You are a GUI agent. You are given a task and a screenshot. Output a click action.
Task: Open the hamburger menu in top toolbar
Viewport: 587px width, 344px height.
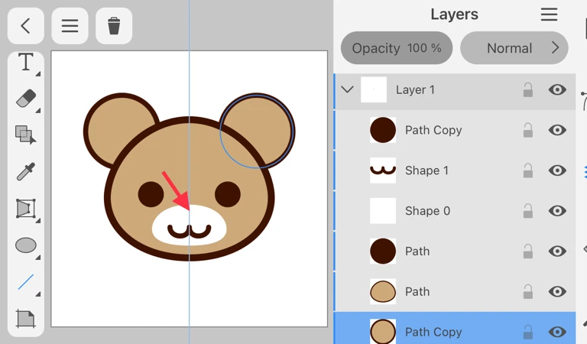pos(70,26)
